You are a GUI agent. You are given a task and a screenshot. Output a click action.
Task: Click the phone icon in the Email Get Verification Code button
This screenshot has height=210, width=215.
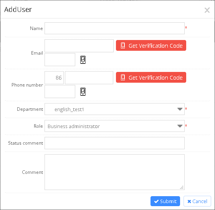pyautogui.click(x=123, y=45)
